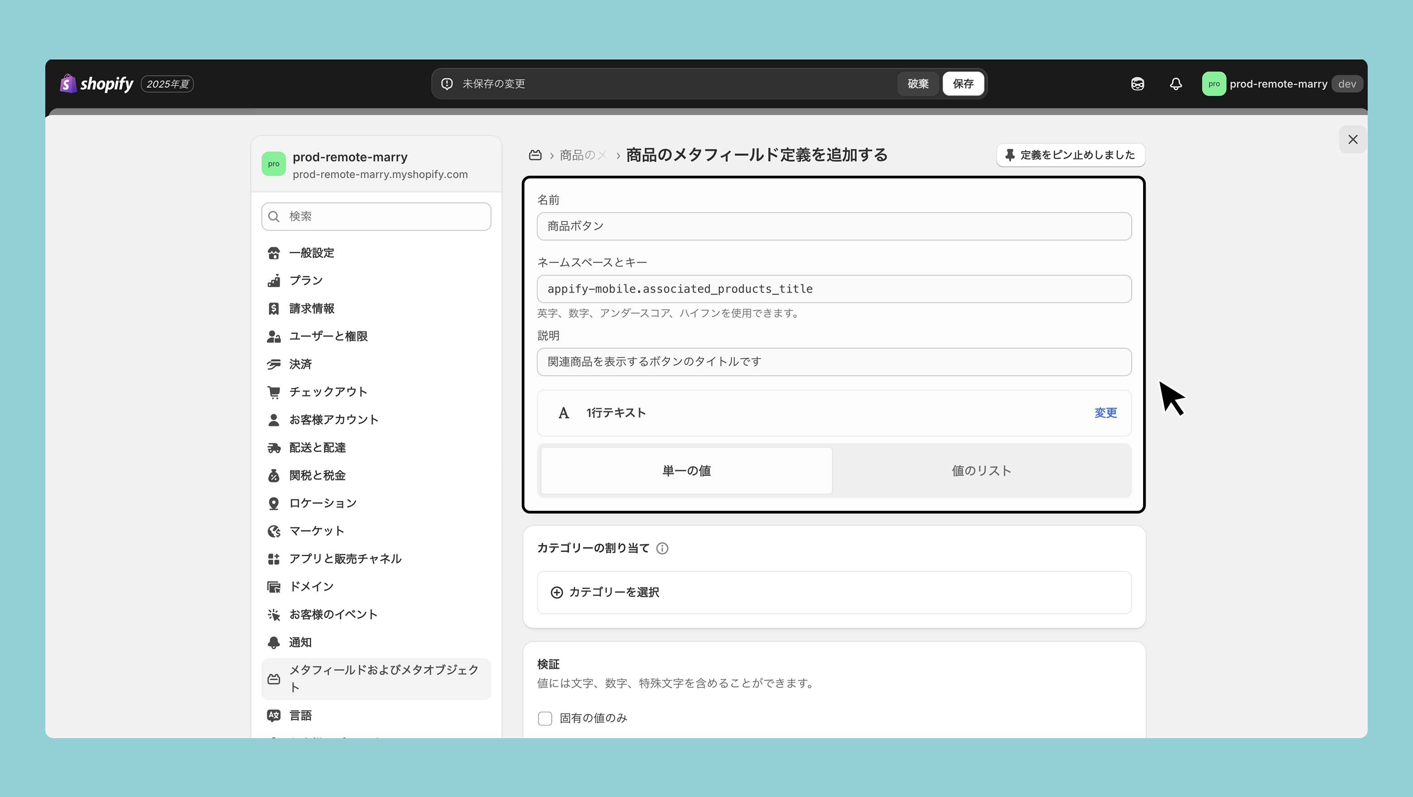This screenshot has width=1413, height=797.
Task: Click the 検索 settings search field
Action: pos(376,216)
